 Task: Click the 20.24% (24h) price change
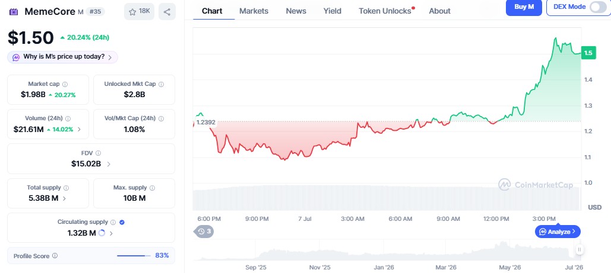pos(84,38)
